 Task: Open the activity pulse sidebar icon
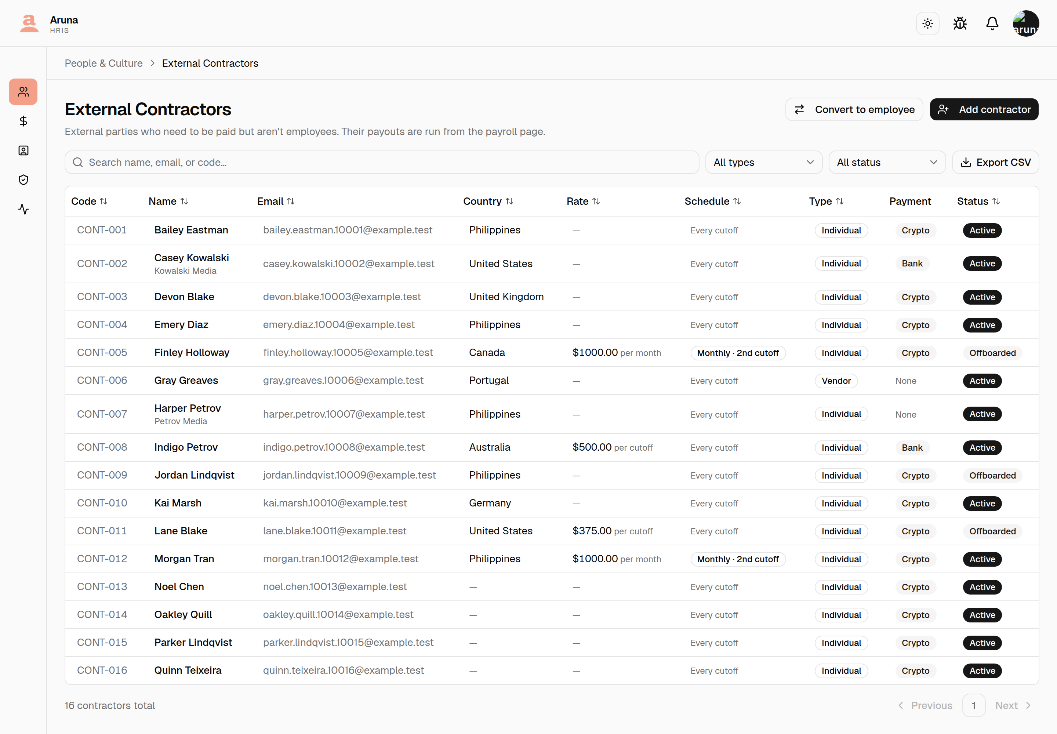click(x=23, y=209)
